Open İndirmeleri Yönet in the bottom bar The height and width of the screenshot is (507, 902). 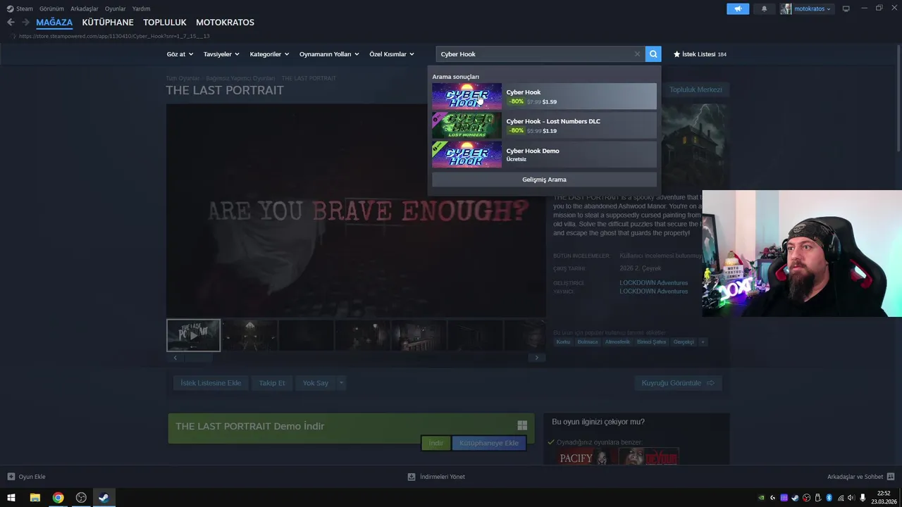pos(436,477)
